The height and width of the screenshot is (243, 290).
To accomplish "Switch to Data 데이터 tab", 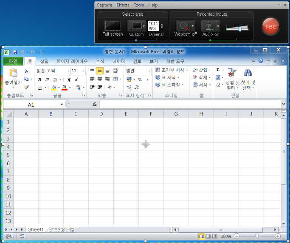I will click(118, 61).
